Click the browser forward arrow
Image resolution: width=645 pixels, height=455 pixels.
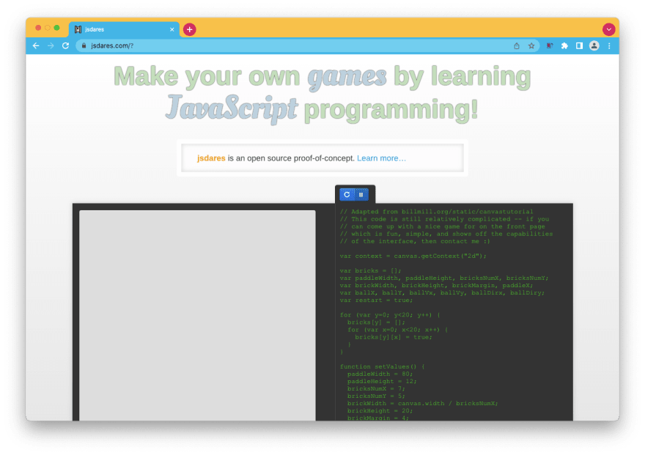tap(51, 45)
